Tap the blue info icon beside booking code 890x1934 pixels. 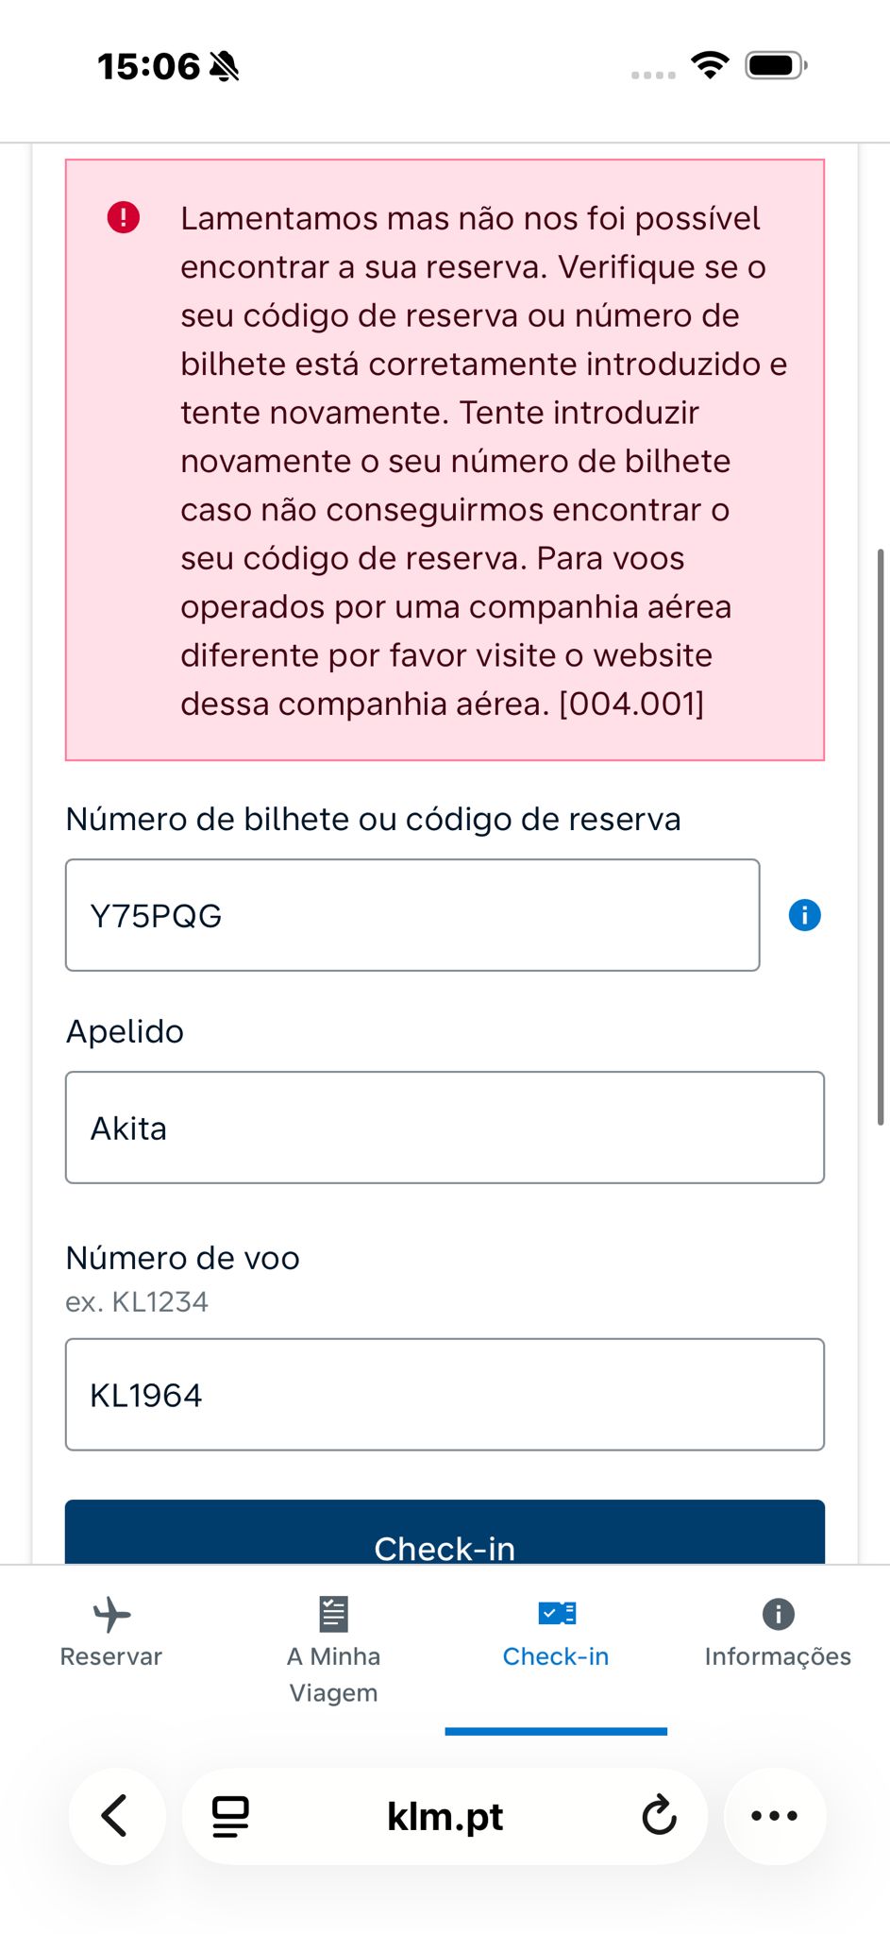(804, 915)
